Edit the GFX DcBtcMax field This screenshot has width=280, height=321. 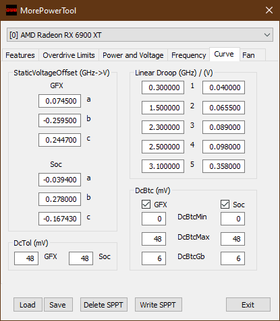(x=154, y=239)
